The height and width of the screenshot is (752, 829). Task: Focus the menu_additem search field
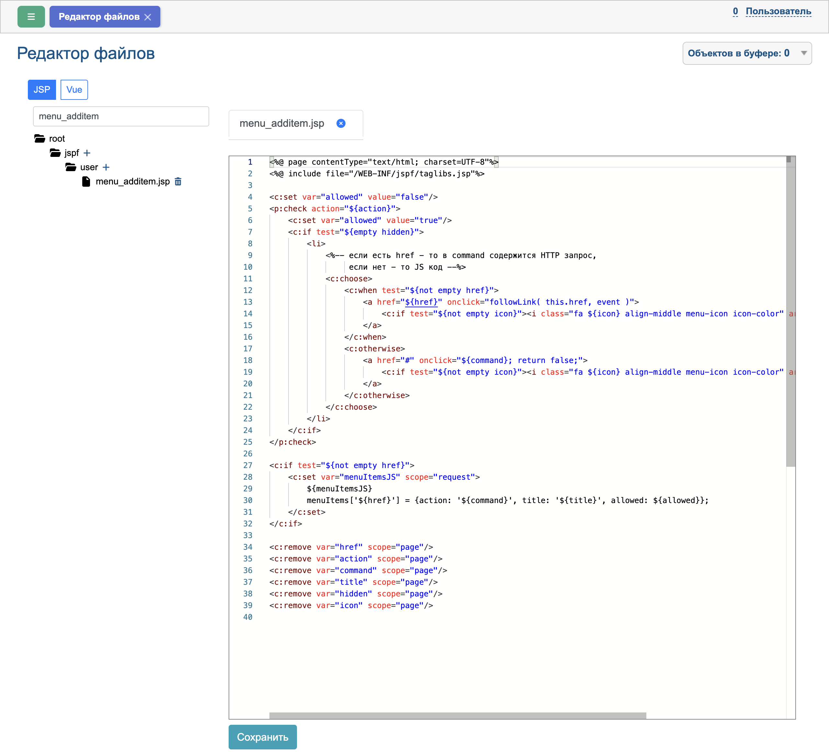[121, 116]
